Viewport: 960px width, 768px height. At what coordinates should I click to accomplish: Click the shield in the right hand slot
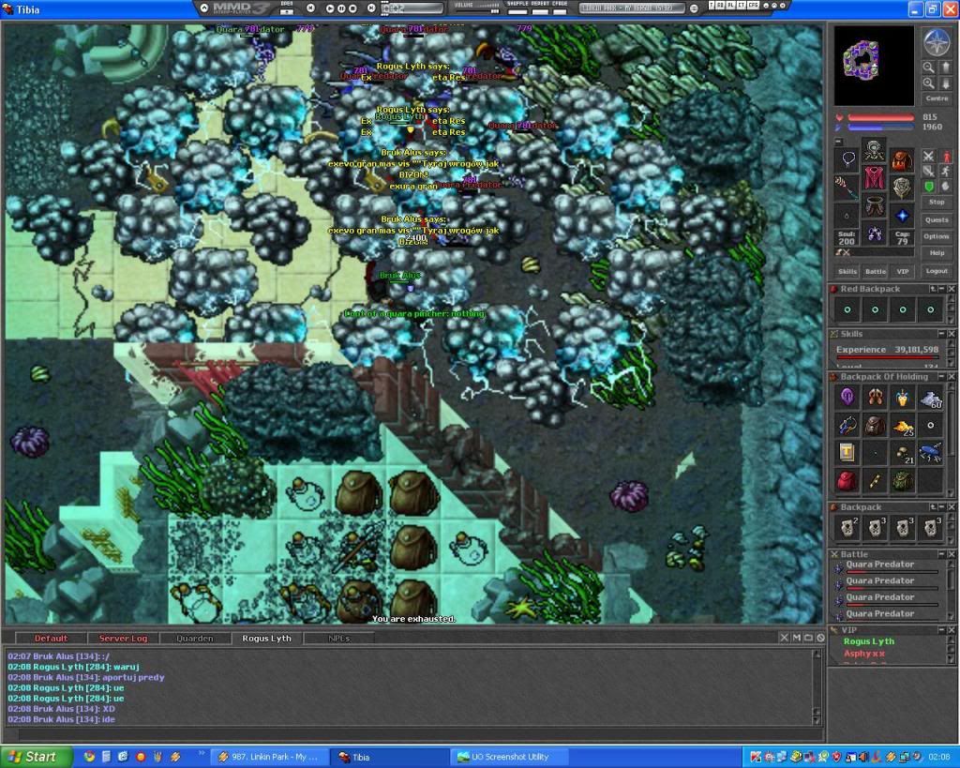coord(901,188)
